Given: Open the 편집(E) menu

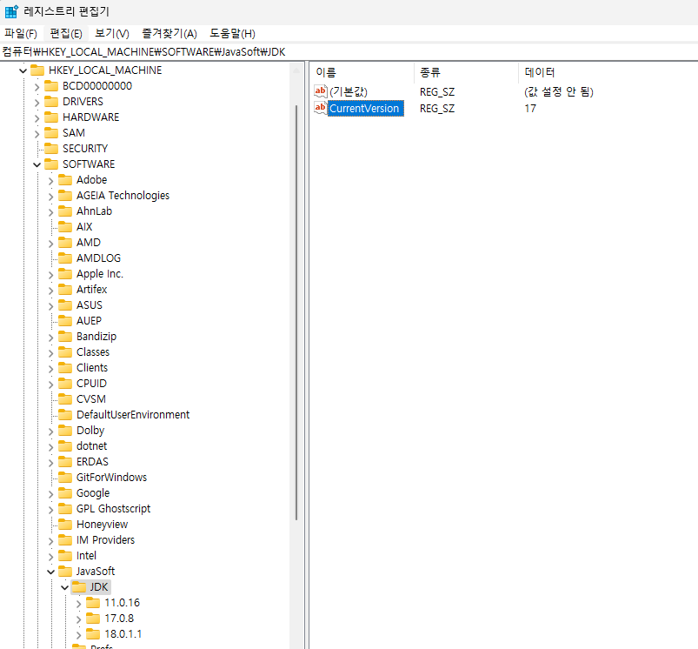Looking at the screenshot, I should (x=66, y=34).
